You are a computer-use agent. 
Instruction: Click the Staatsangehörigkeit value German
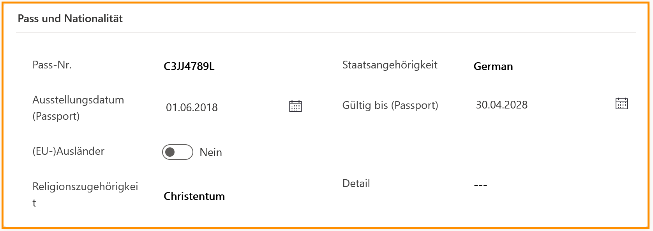pos(493,66)
